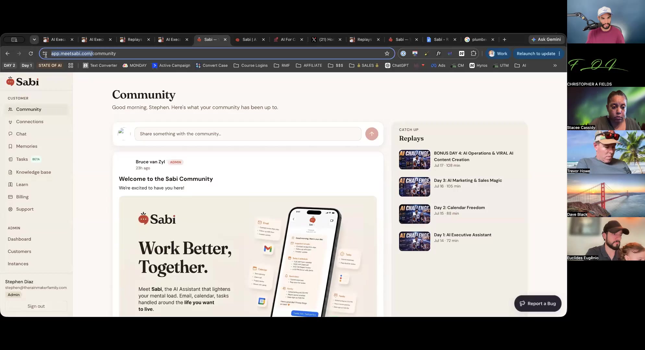Viewport: 645px width, 350px height.
Task: Open the ChatGPT bookmark
Action: coord(396,65)
